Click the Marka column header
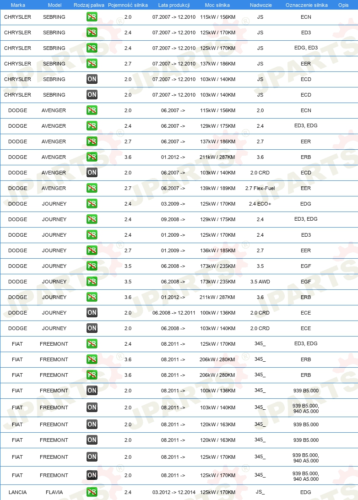Image resolution: width=358 pixels, height=500 pixels. point(18,5)
